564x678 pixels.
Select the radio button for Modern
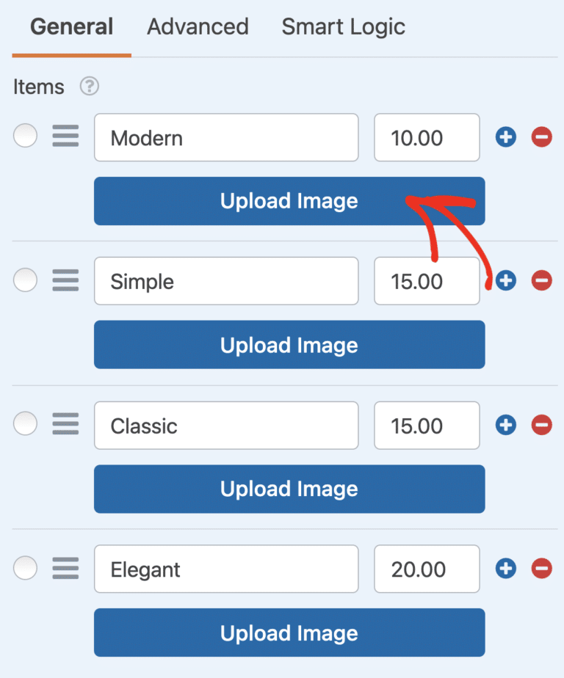[x=25, y=136]
